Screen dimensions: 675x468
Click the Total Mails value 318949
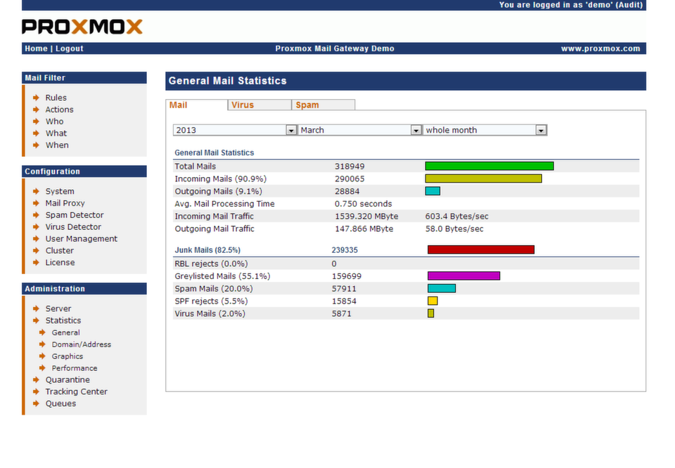coord(349,166)
